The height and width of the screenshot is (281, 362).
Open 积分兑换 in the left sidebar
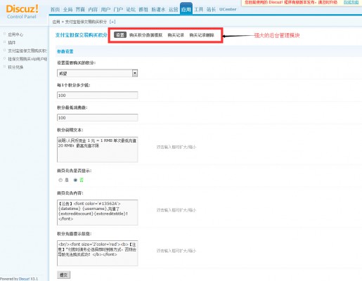15,67
